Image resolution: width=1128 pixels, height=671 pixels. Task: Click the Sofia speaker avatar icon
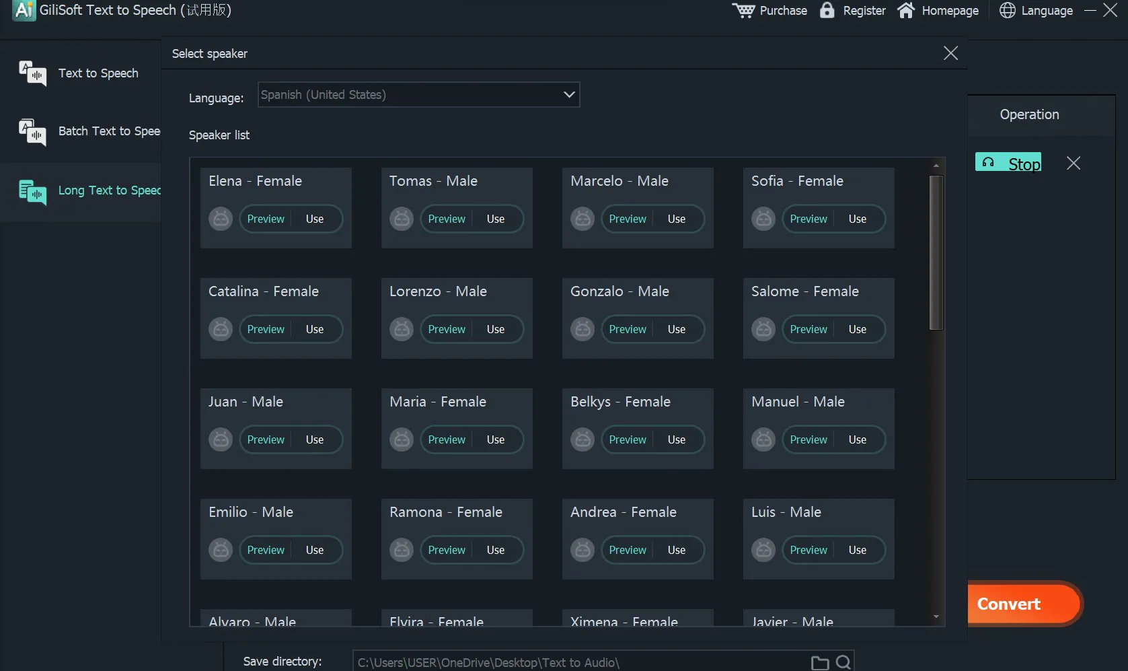763,219
